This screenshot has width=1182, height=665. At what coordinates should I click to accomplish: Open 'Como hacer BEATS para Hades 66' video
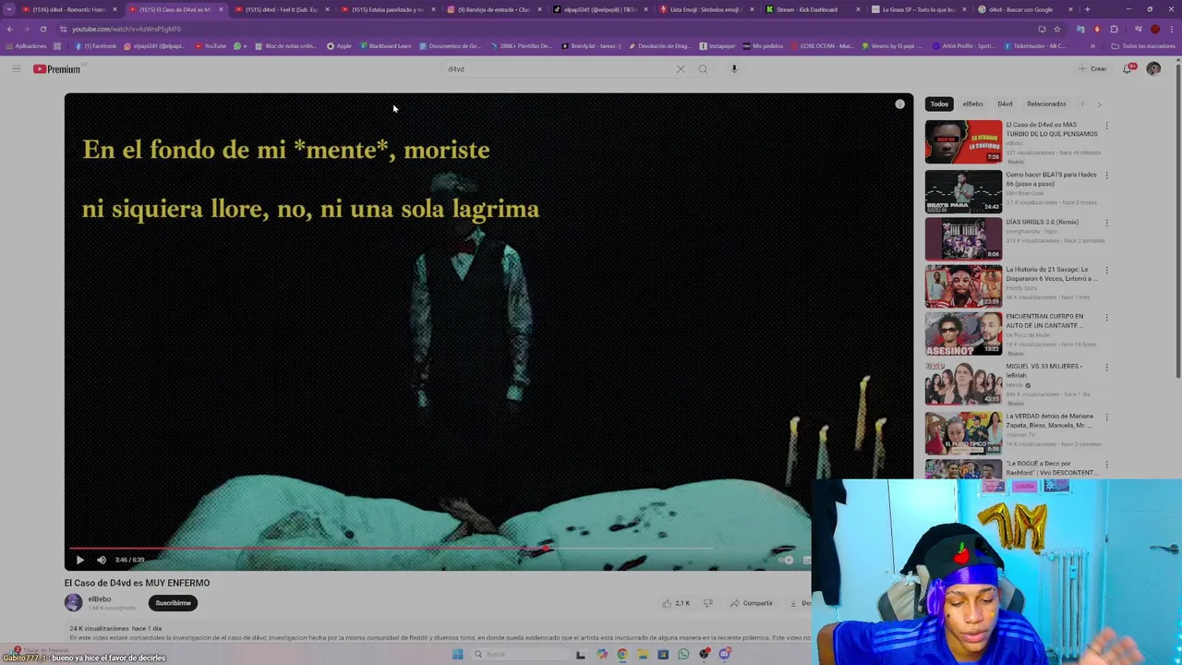1051,179
